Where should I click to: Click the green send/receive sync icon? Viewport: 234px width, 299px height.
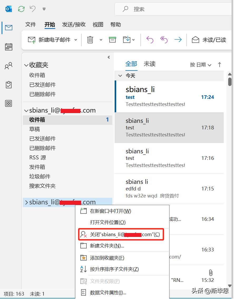pyautogui.click(x=21, y=9)
